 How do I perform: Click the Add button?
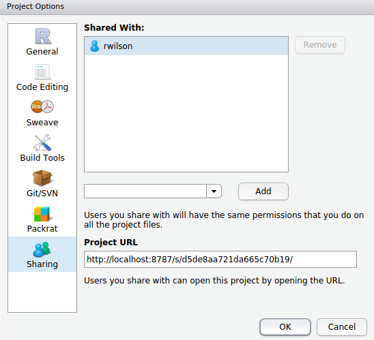click(x=263, y=191)
